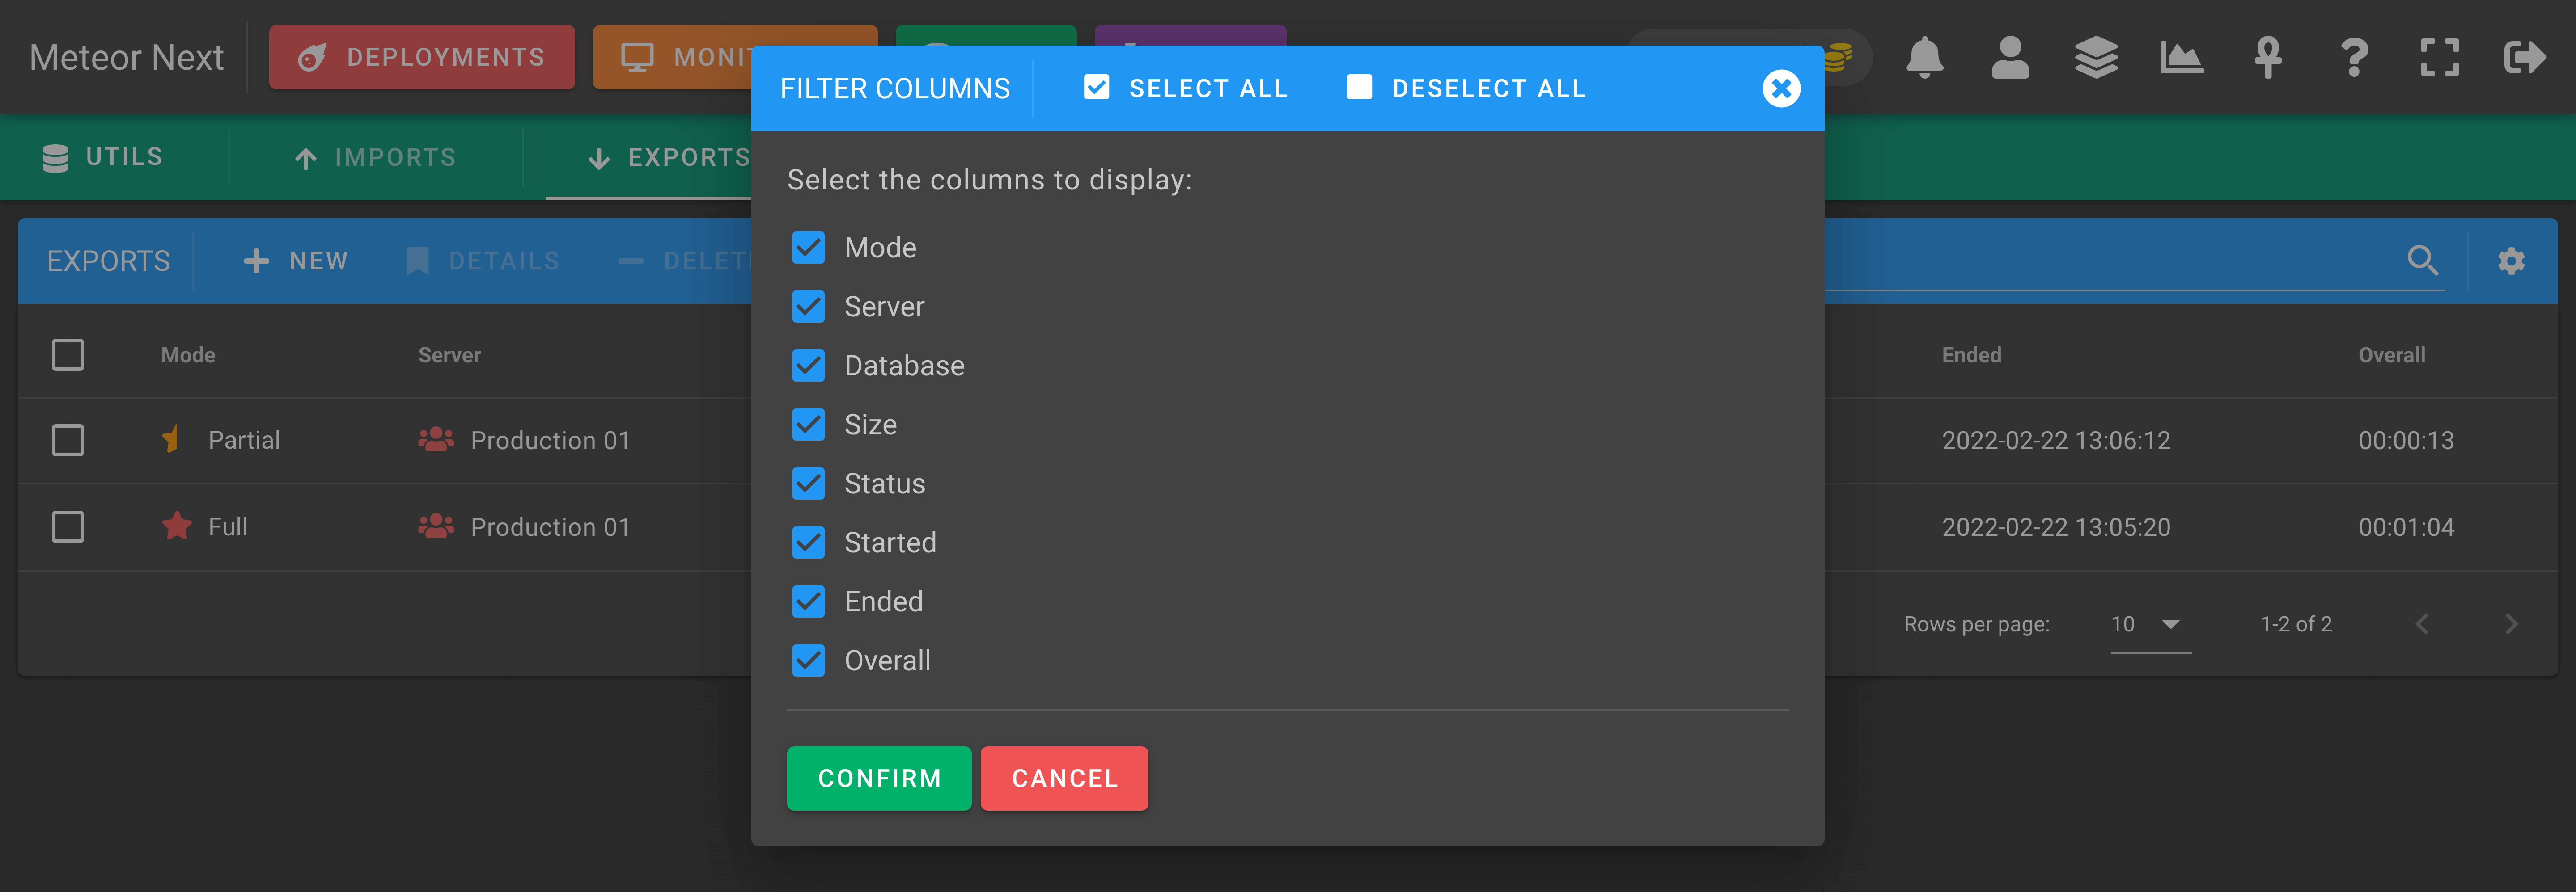Switch to the Imports tab
Viewport: 2576px width, 892px height.
click(376, 157)
